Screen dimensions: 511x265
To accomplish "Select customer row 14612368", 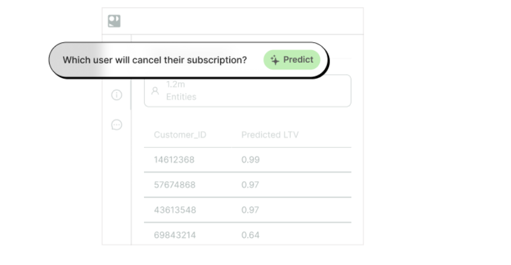I will 248,159.
